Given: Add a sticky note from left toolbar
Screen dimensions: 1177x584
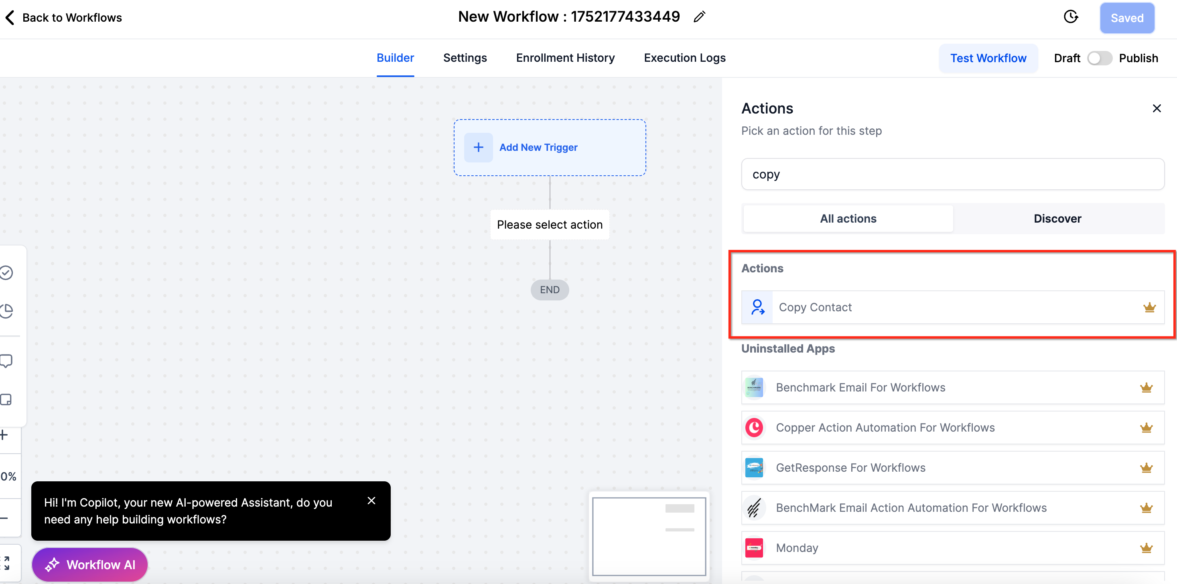Looking at the screenshot, I should tap(6, 399).
